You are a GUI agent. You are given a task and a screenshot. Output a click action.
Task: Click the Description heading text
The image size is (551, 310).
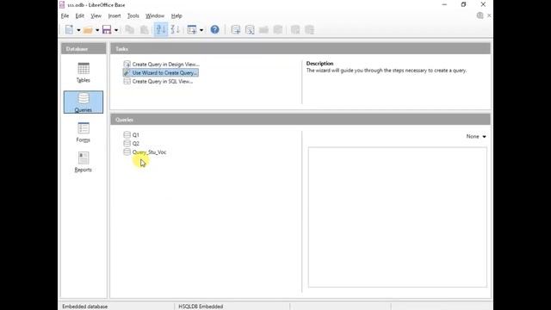[319, 64]
